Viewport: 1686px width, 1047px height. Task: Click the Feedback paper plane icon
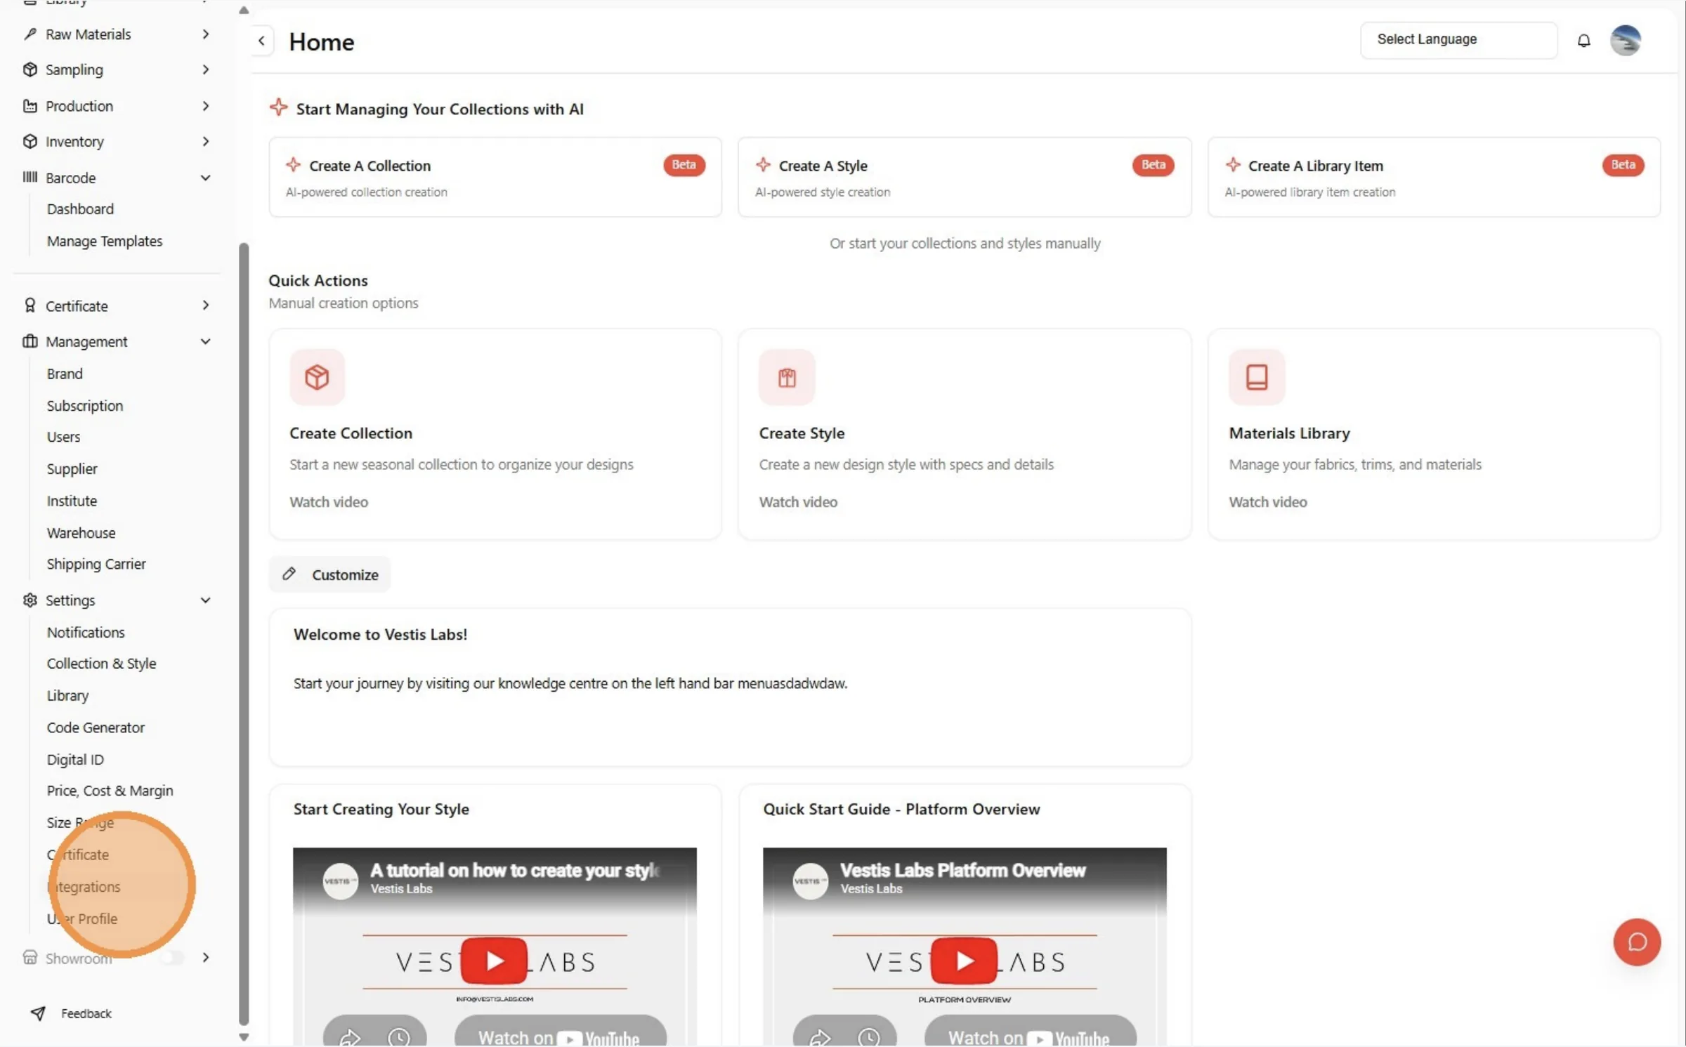tap(38, 1013)
